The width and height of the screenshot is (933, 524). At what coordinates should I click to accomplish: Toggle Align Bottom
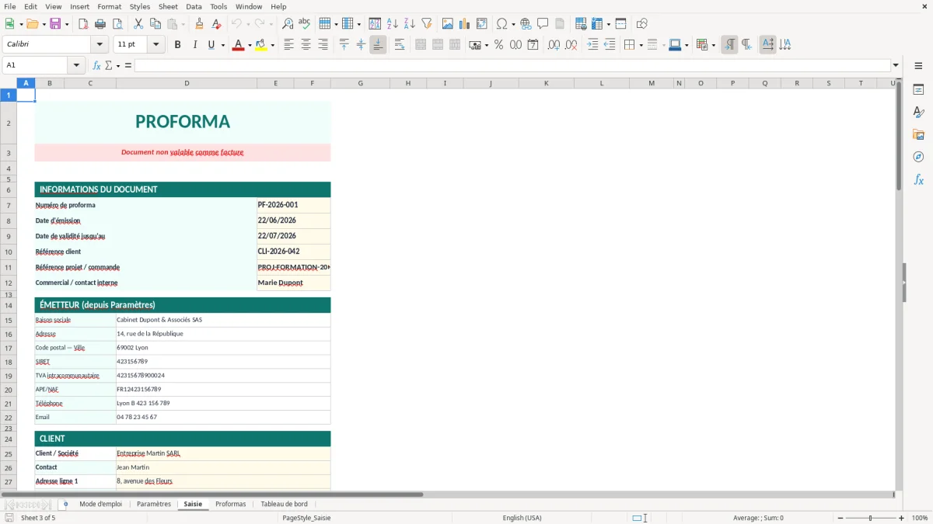pyautogui.click(x=378, y=45)
